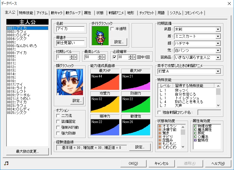Click the B rank icon beside 驚き
234x170 pixels.
[x=160, y=133]
